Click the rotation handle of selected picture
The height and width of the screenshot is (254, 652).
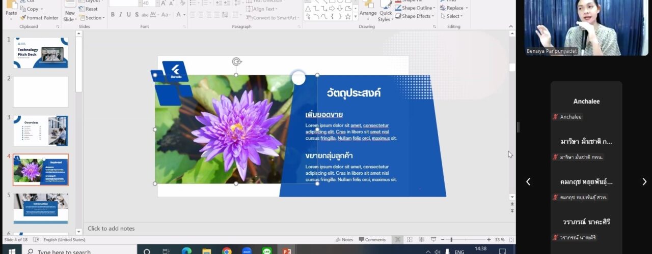click(236, 62)
